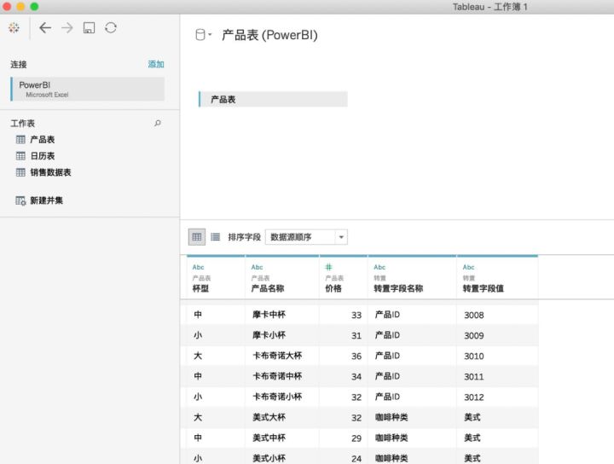
Task: Select the PowerBI Microsoft Excel connection
Action: (x=88, y=90)
